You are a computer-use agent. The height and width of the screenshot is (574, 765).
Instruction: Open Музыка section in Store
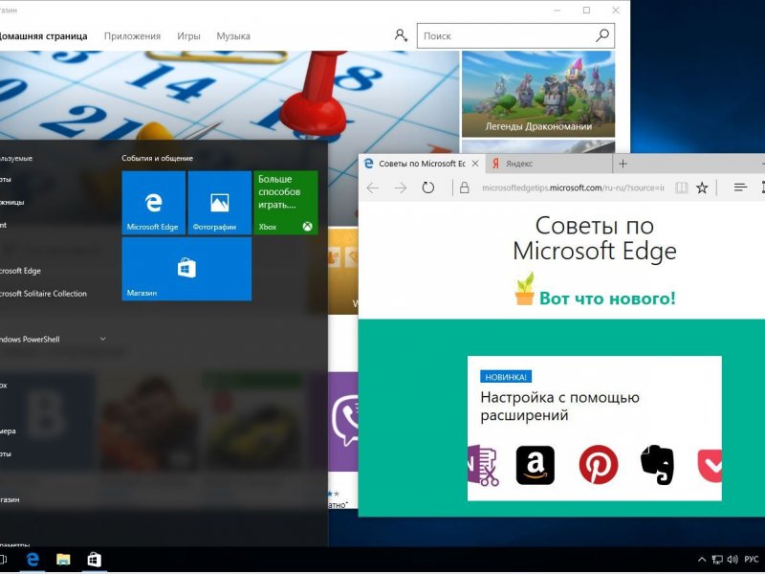tap(233, 36)
